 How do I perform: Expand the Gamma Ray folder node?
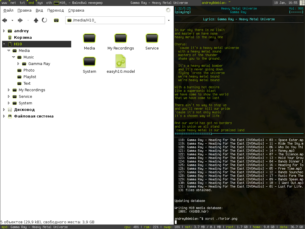point(18,64)
